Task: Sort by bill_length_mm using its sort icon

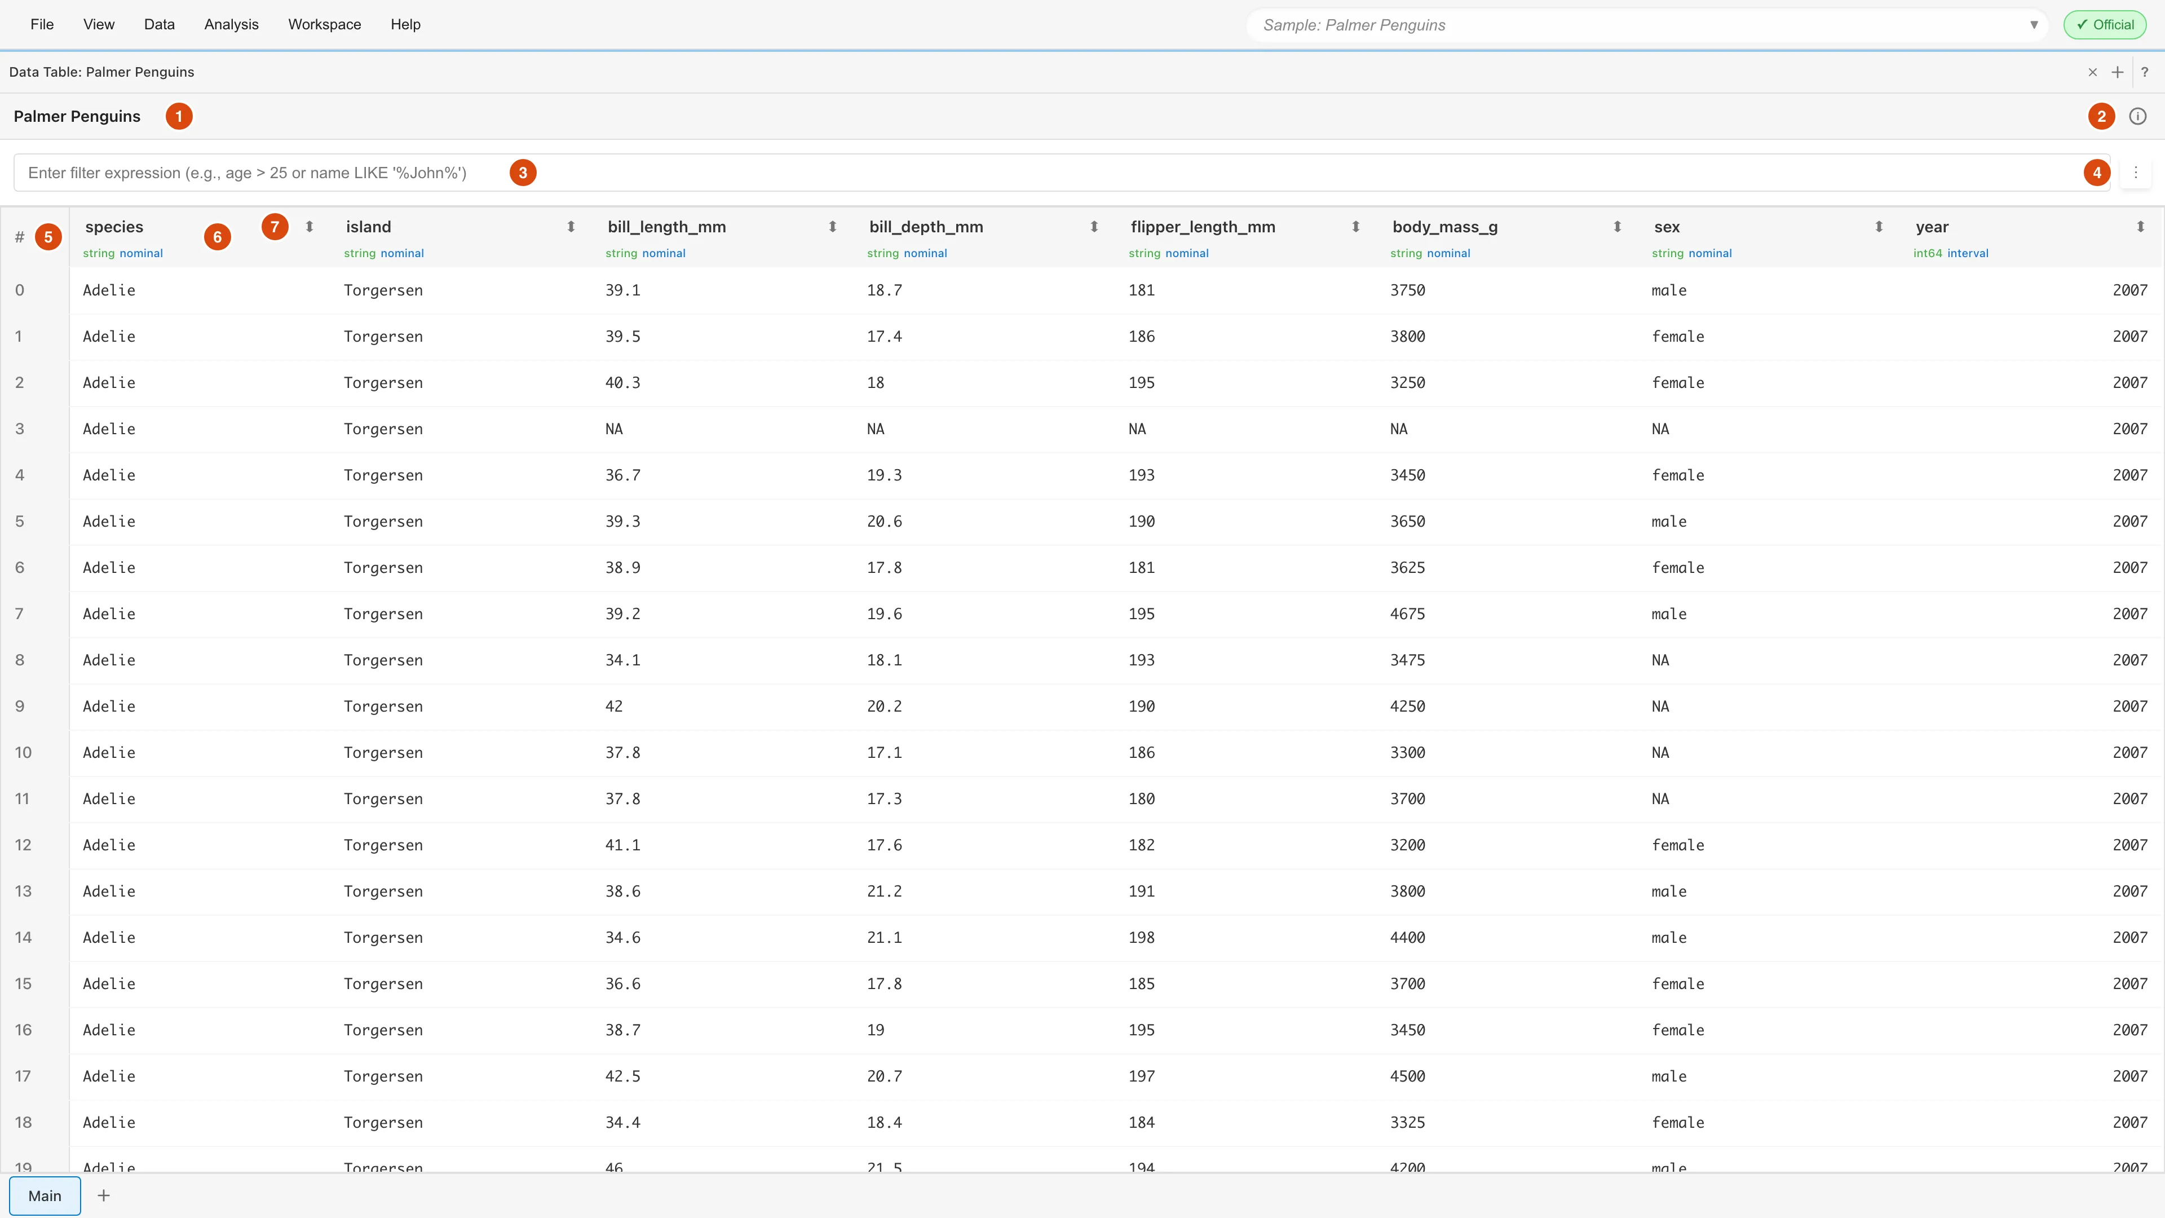Action: [832, 227]
